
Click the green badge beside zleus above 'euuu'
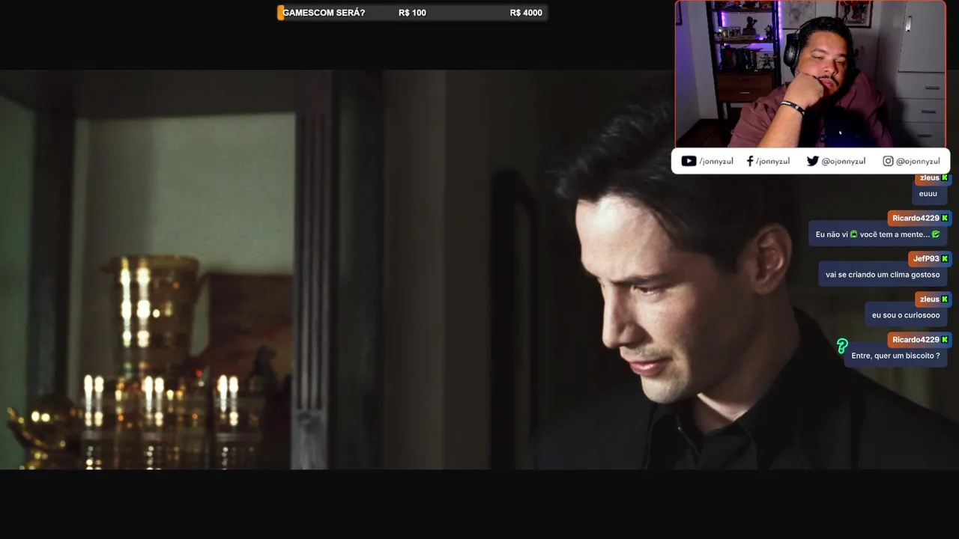[945, 178]
